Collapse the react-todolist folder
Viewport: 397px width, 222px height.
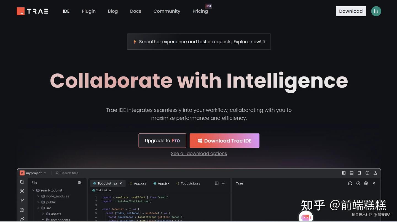33,190
